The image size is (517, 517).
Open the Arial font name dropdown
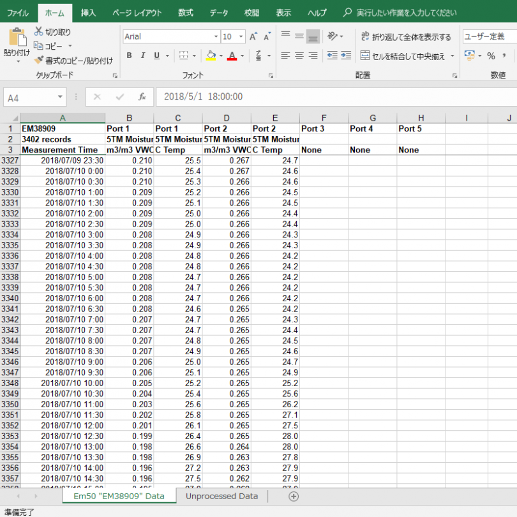[215, 37]
